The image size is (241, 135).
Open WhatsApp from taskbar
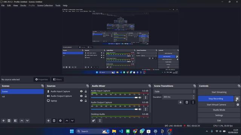[x=142, y=131]
